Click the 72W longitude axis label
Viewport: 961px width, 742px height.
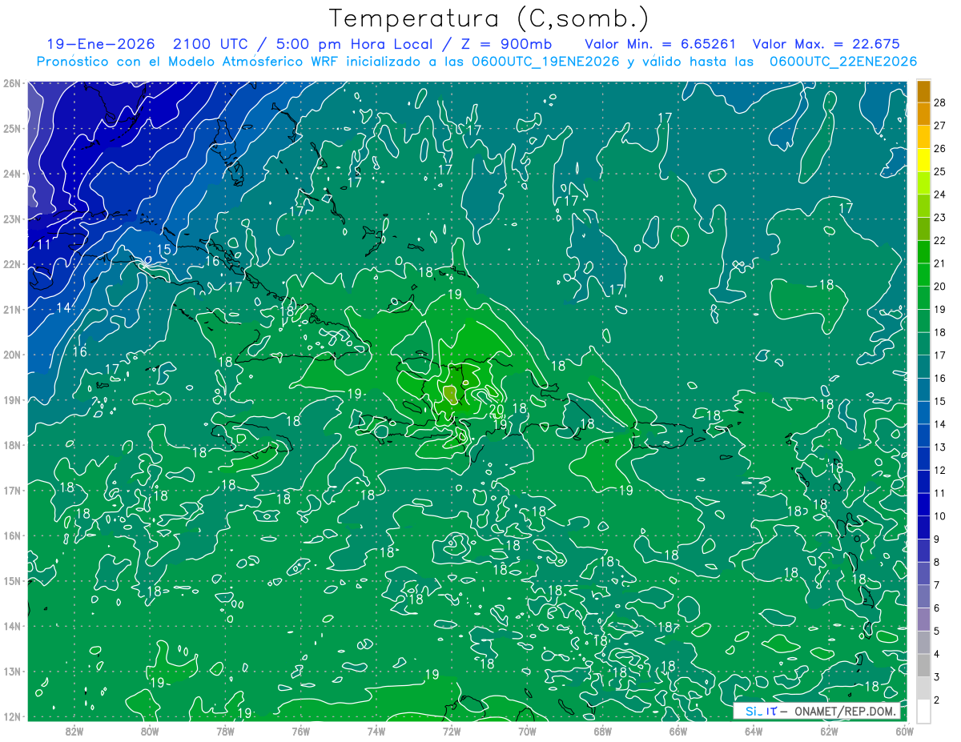(x=451, y=731)
